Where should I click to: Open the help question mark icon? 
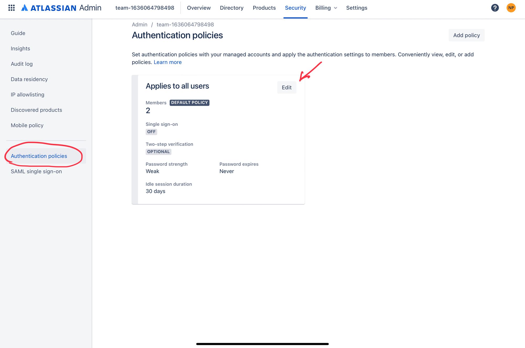[x=495, y=8]
